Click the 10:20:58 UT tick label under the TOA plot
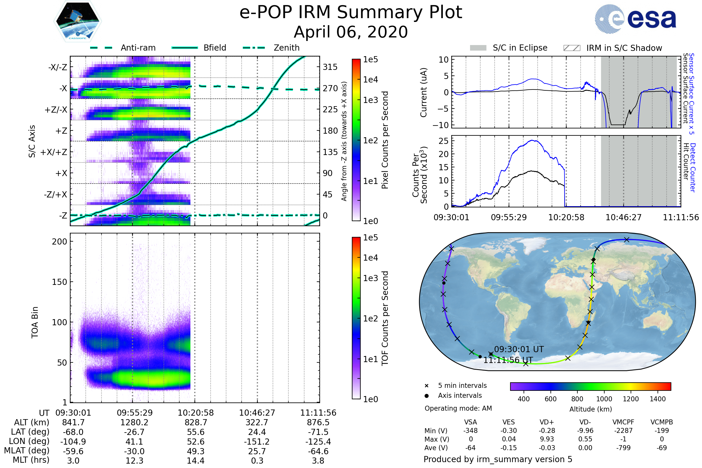 [196, 413]
